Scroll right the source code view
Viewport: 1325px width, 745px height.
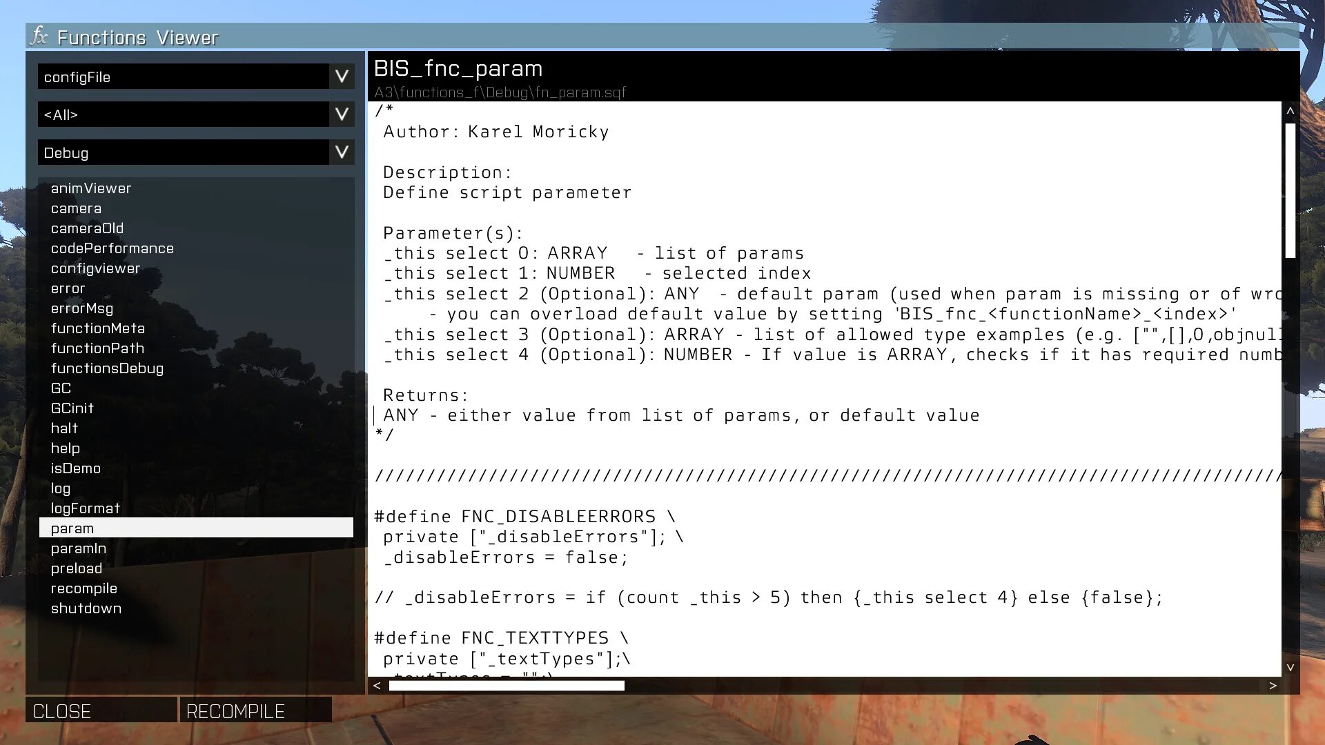click(1273, 685)
